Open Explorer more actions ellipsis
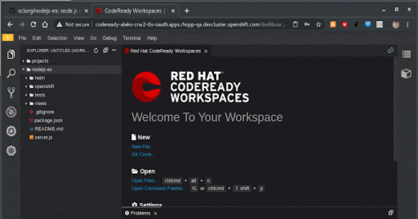Screen dimensions: 418x219 pos(114,50)
